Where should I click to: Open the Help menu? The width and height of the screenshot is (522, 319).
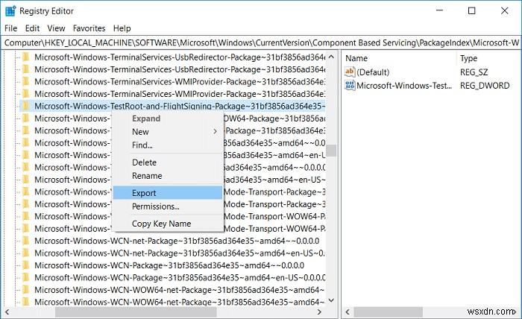coord(122,28)
